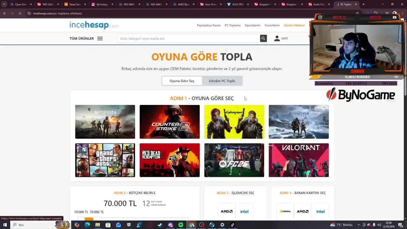Select Intel processor in Adım 3
407x229 pixels.
point(244,212)
